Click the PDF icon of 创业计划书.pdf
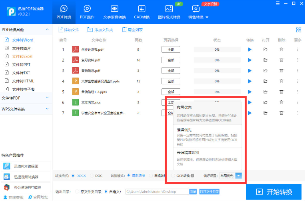The width and height of the screenshot is (305, 201). pos(75,50)
